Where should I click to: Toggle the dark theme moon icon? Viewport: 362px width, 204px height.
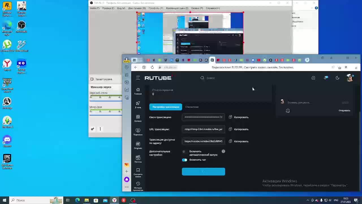[337, 78]
